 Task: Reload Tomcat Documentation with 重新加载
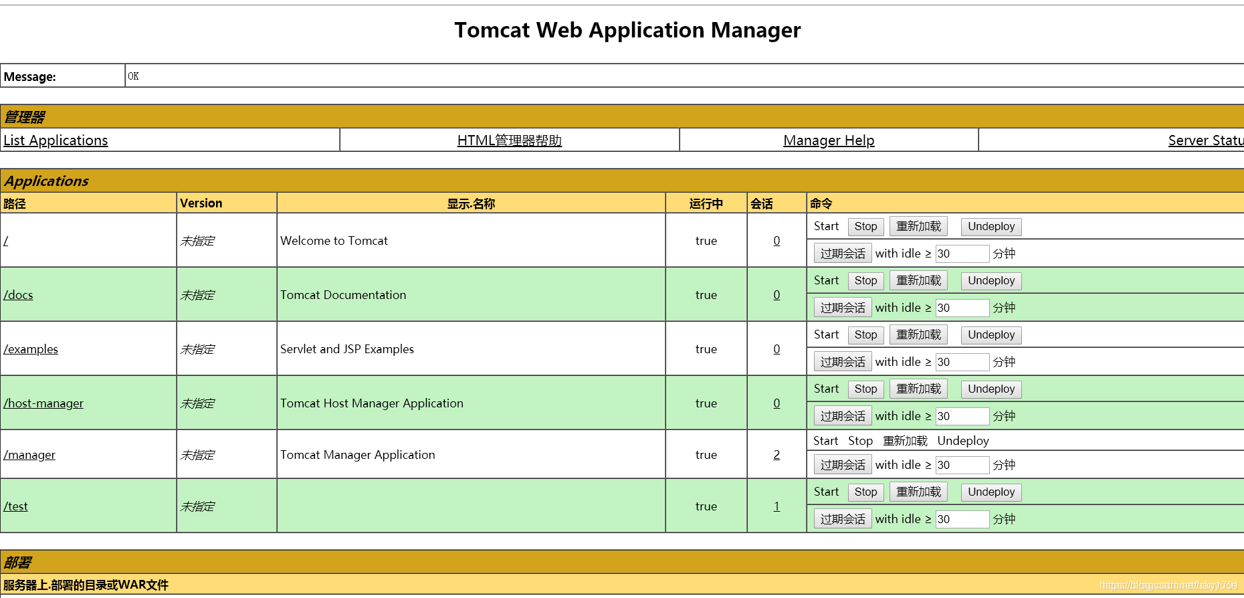(x=918, y=281)
